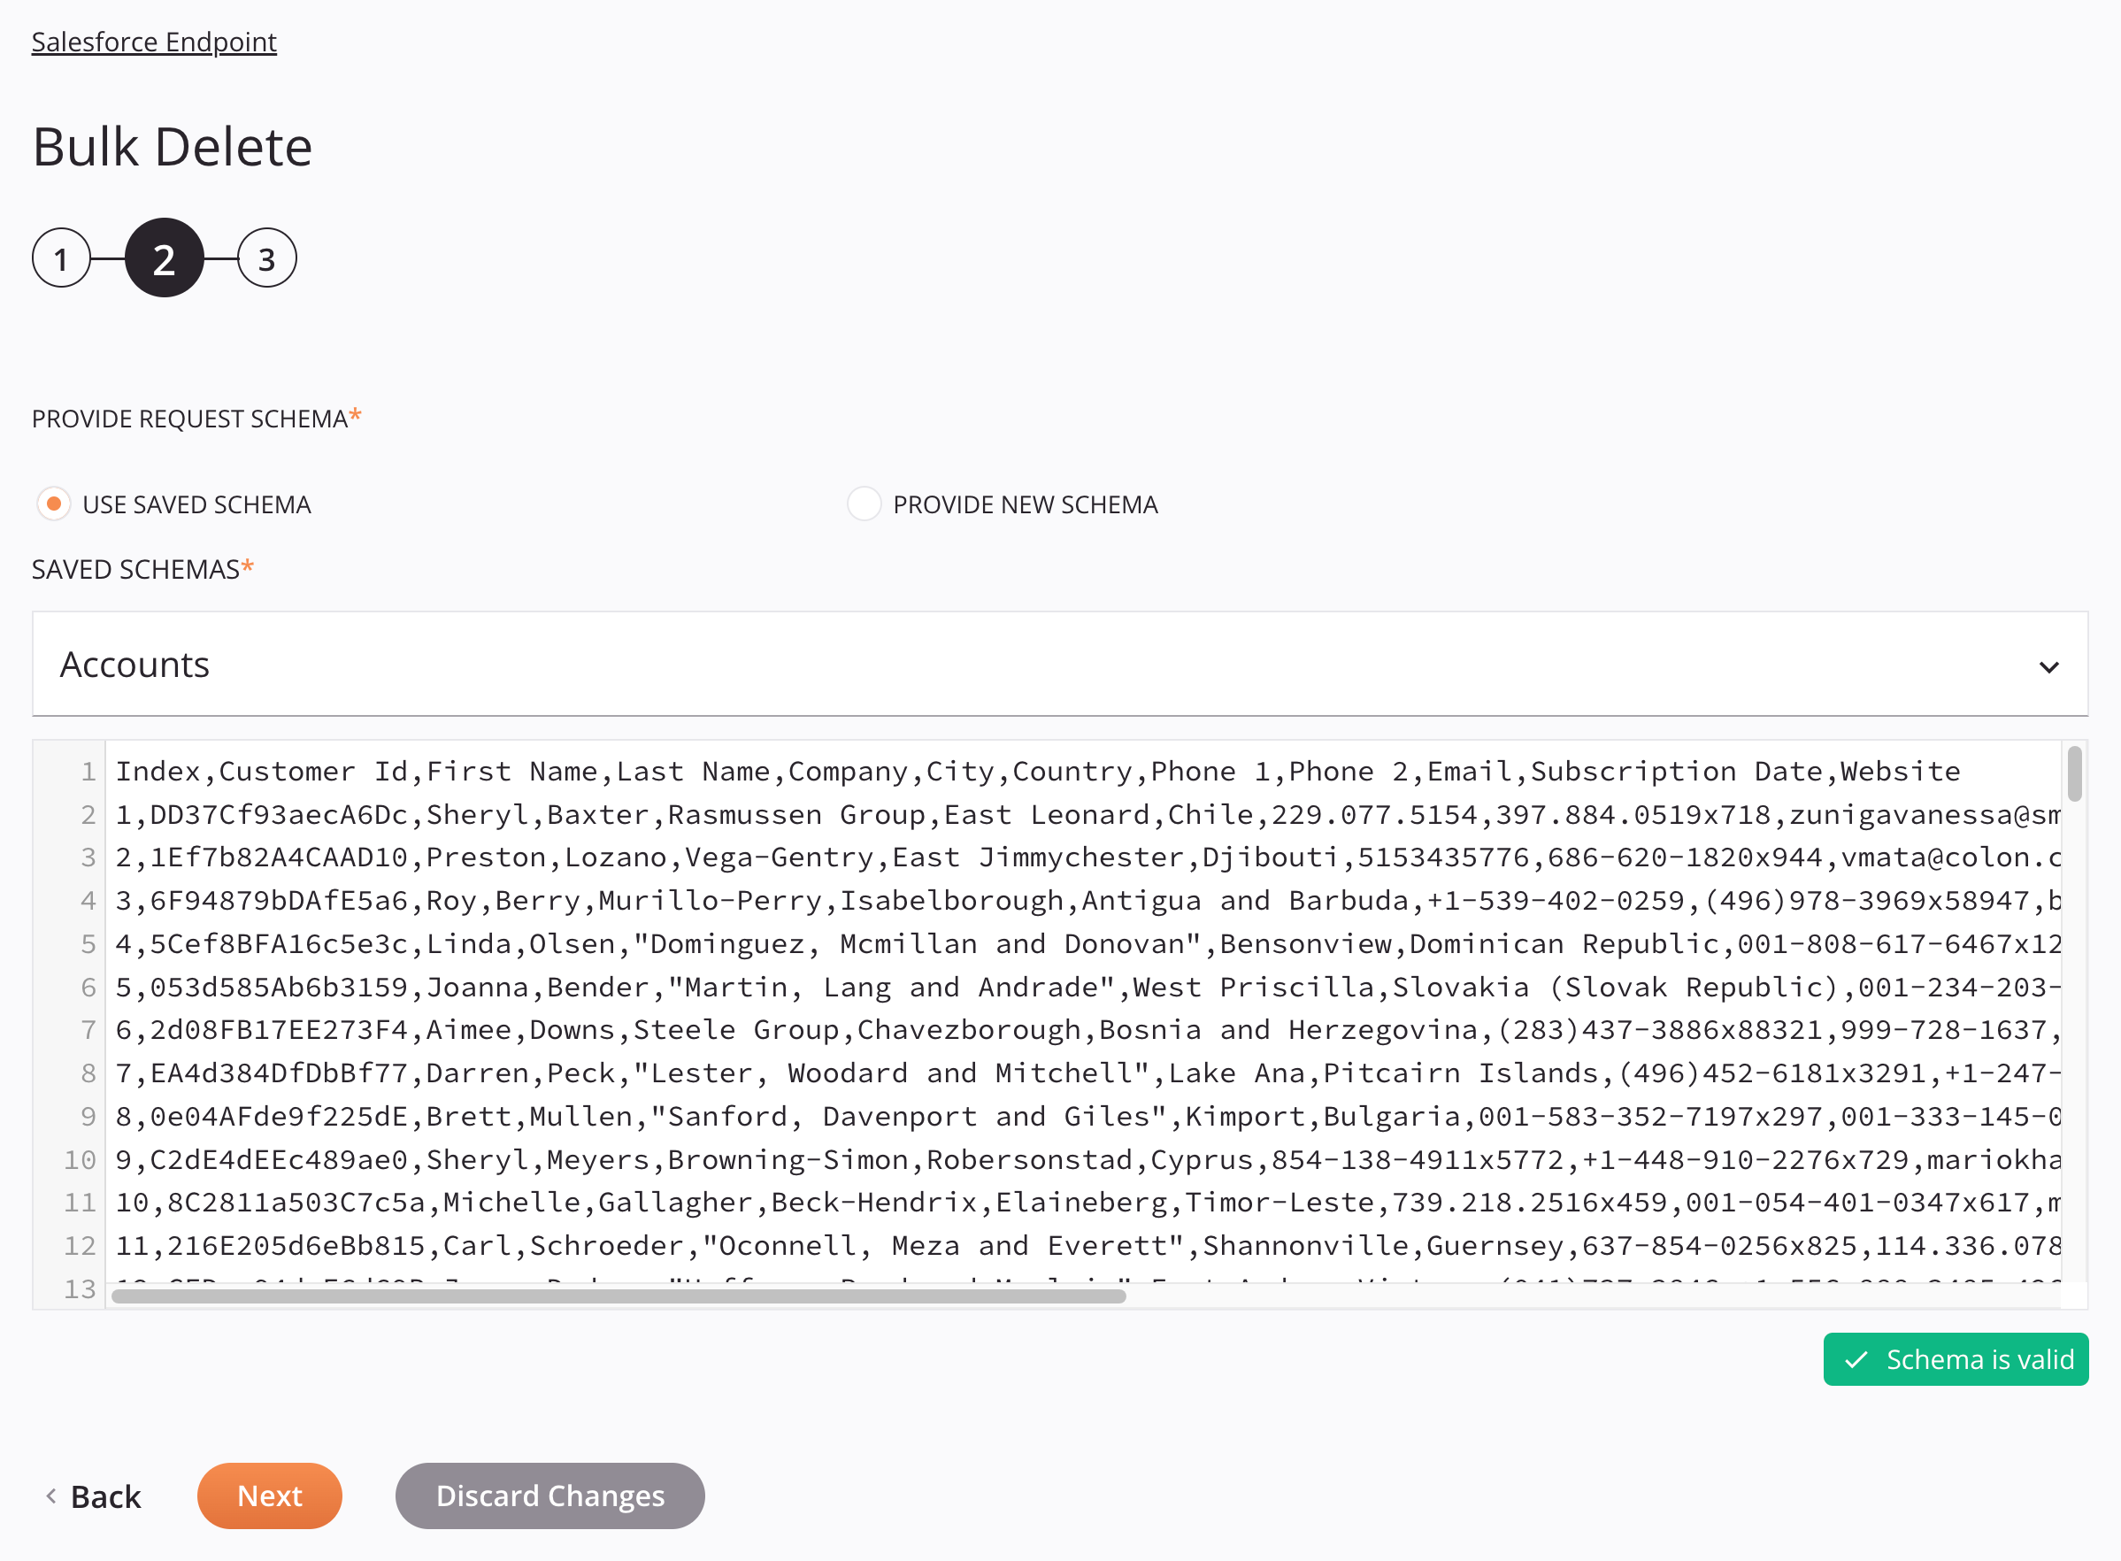The width and height of the screenshot is (2121, 1561).
Task: Click PROVIDE REQUEST SCHEMA section header
Action: pyautogui.click(x=191, y=419)
